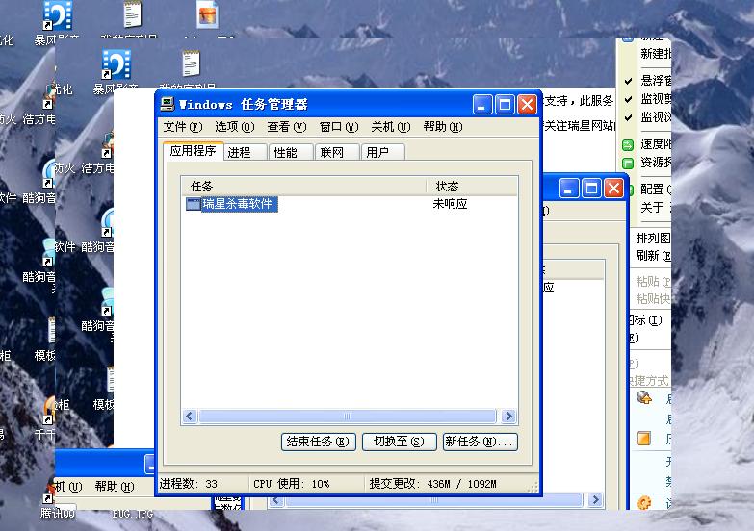Viewport: 754px width, 531px height.
Task: Click the globe with arrow icon in right menu
Action: [x=644, y=398]
